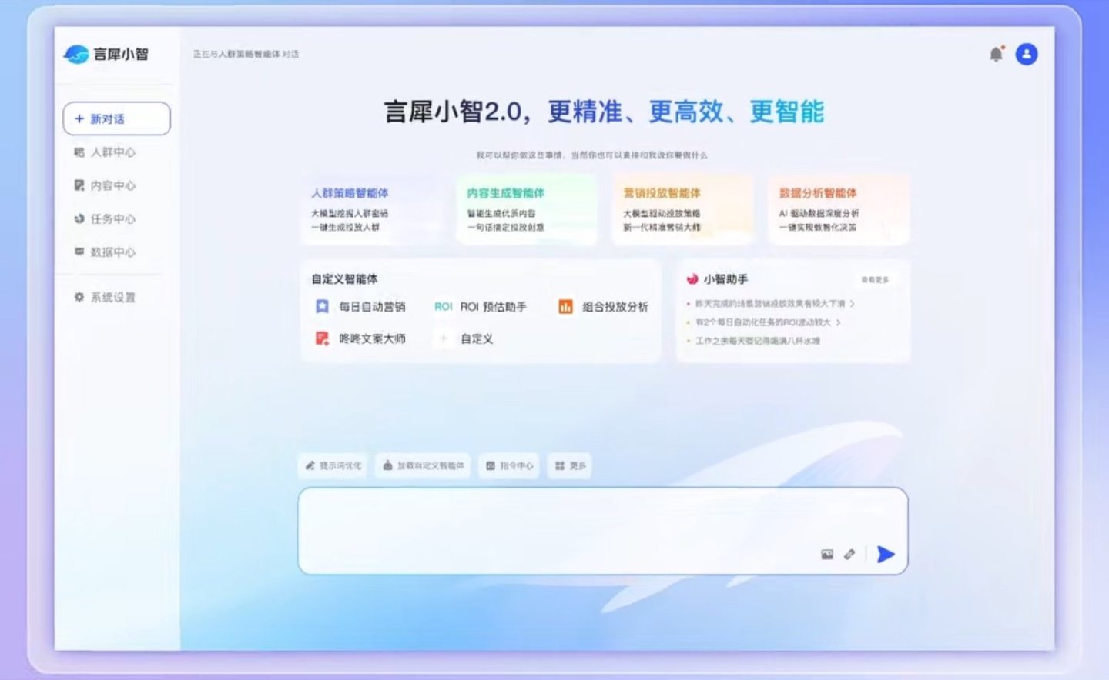Click the link attachment icon in chat box
This screenshot has width=1109, height=680.
(849, 554)
